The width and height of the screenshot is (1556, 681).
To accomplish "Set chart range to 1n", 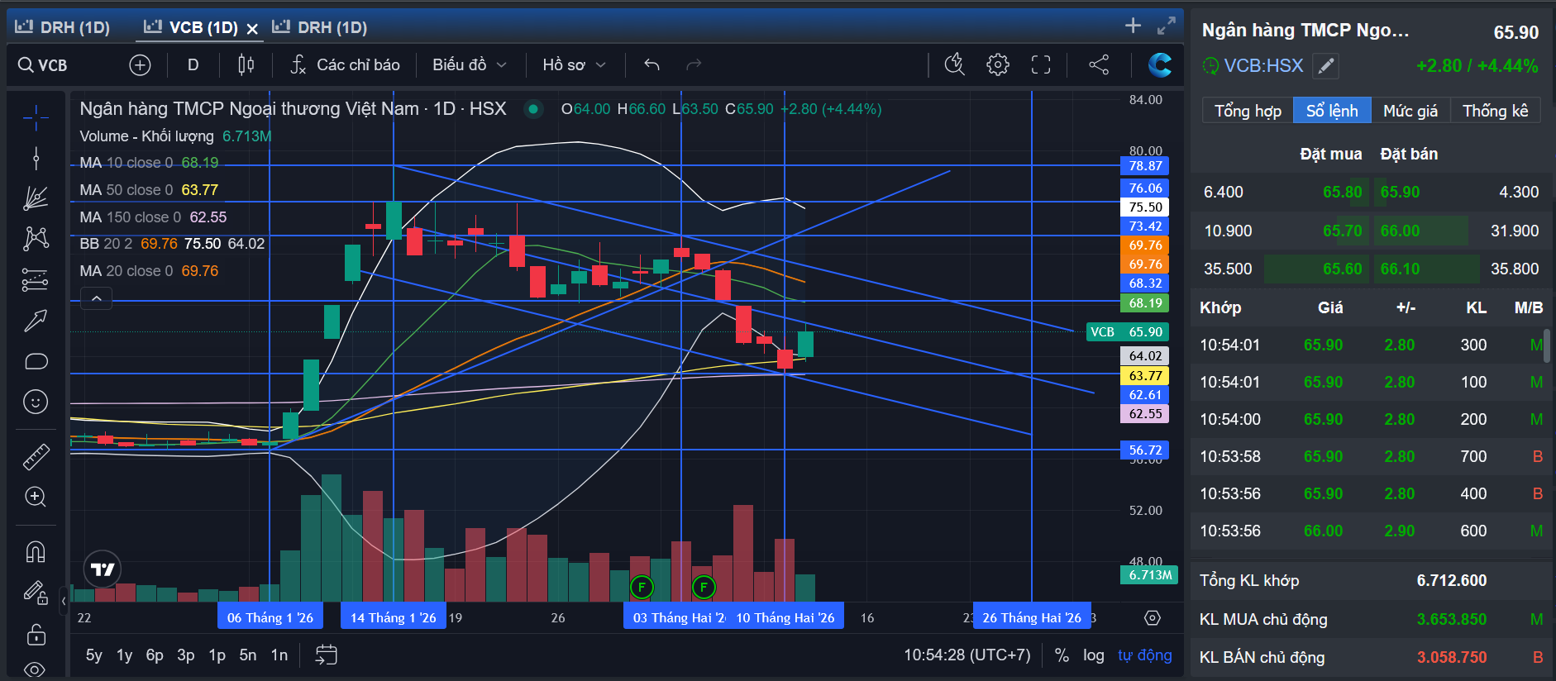I will 279,655.
